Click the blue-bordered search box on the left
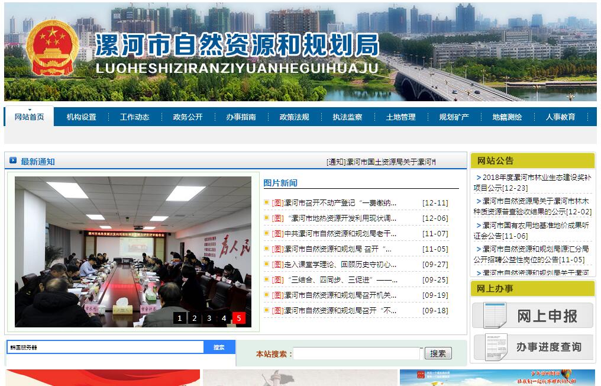The width and height of the screenshot is (601, 386). pos(105,348)
